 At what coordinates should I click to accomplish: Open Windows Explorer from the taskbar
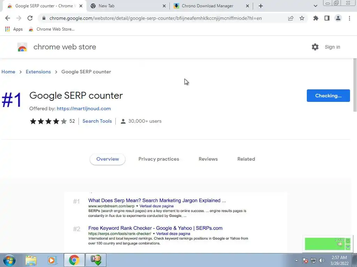[31, 260]
